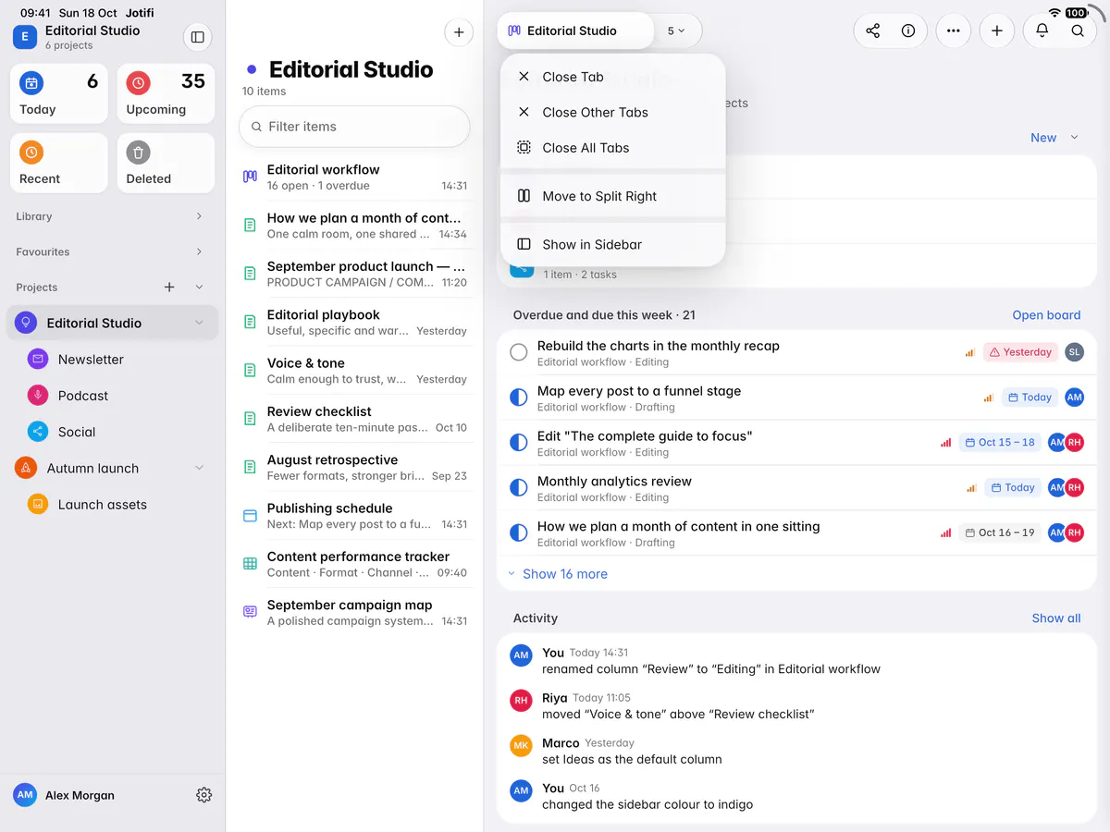Open Content performance tracker table item
The height and width of the screenshot is (832, 1110).
coord(355,564)
